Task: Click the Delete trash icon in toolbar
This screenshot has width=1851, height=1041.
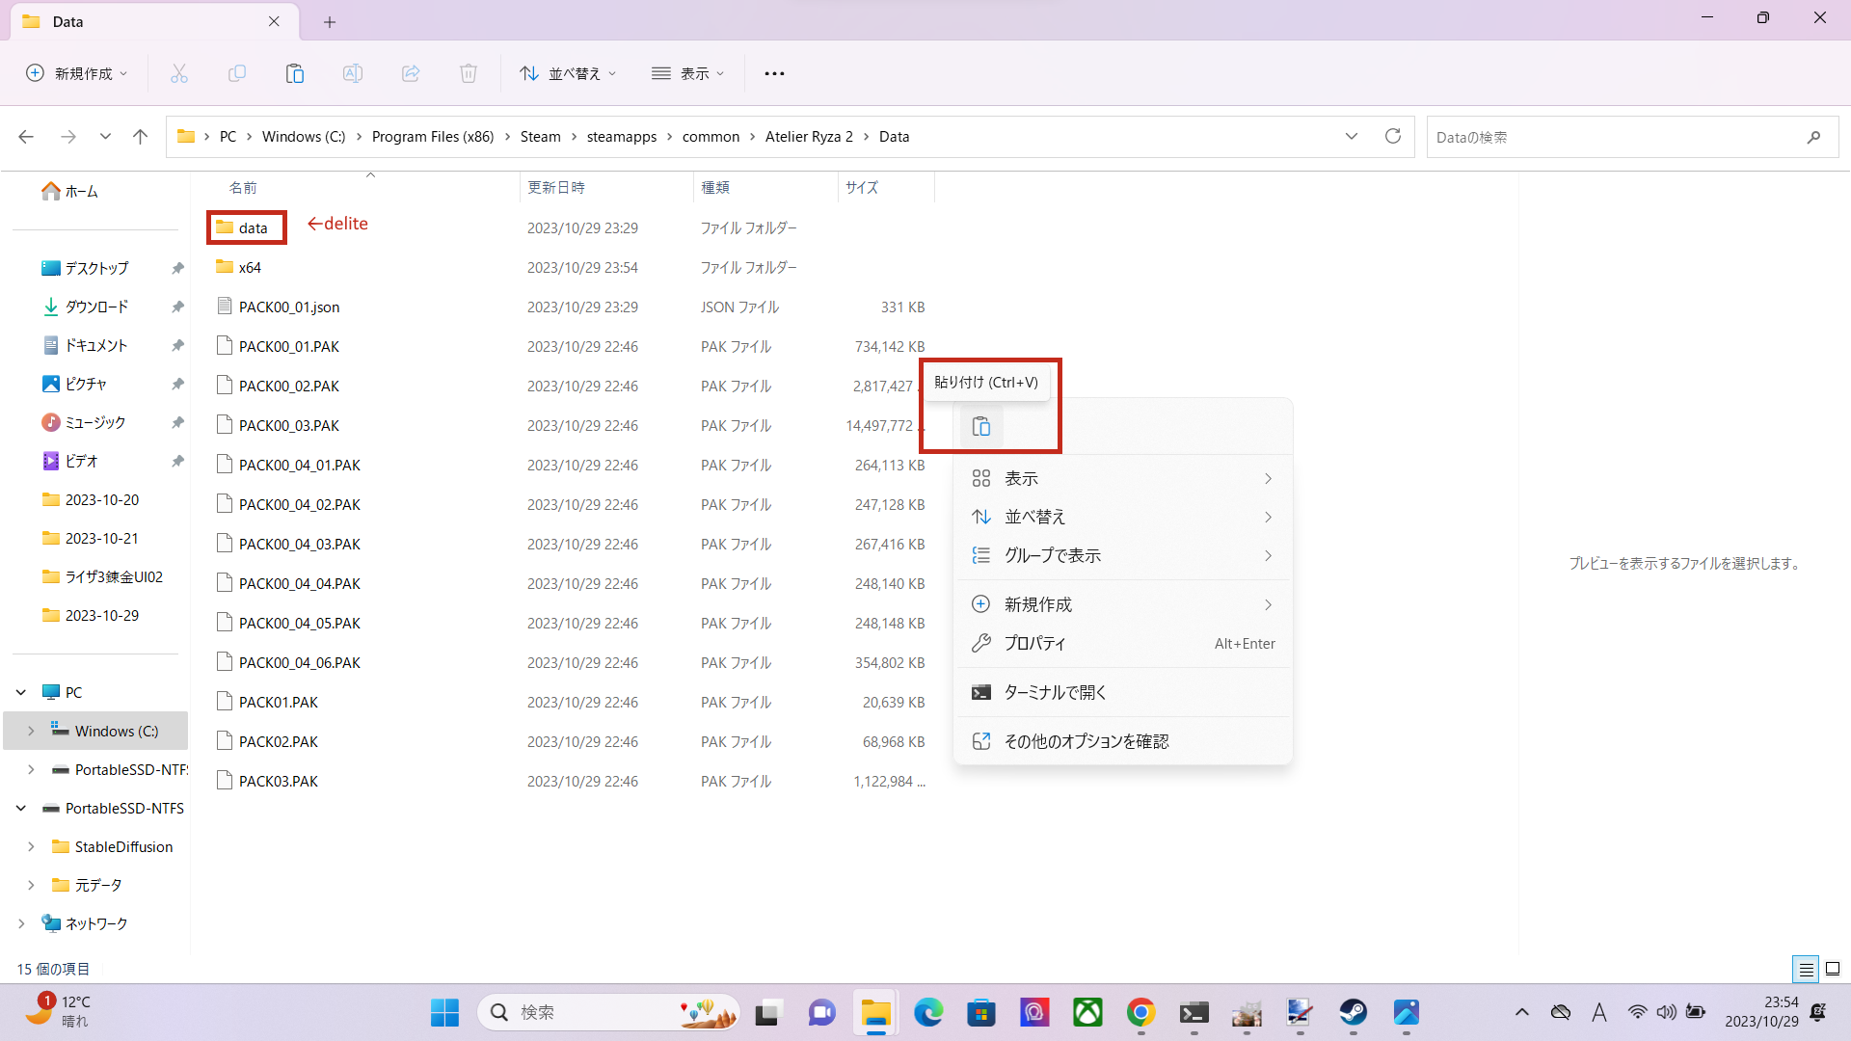Action: 469,73
